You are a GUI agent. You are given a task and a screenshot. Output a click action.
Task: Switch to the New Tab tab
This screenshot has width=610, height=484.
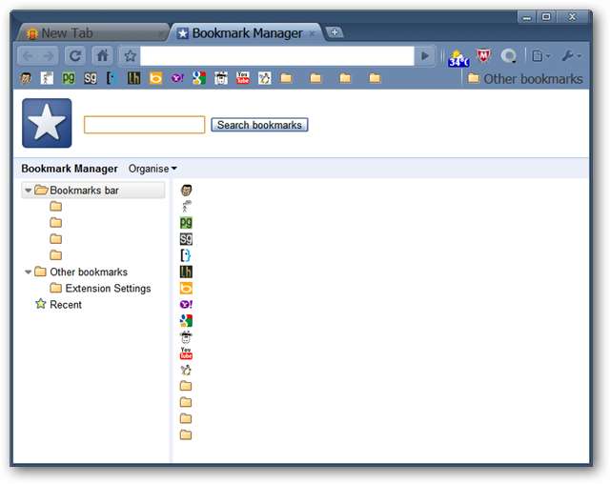tap(93, 33)
